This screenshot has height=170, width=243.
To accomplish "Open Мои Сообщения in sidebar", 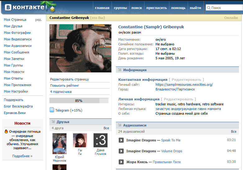I will (16, 52).
